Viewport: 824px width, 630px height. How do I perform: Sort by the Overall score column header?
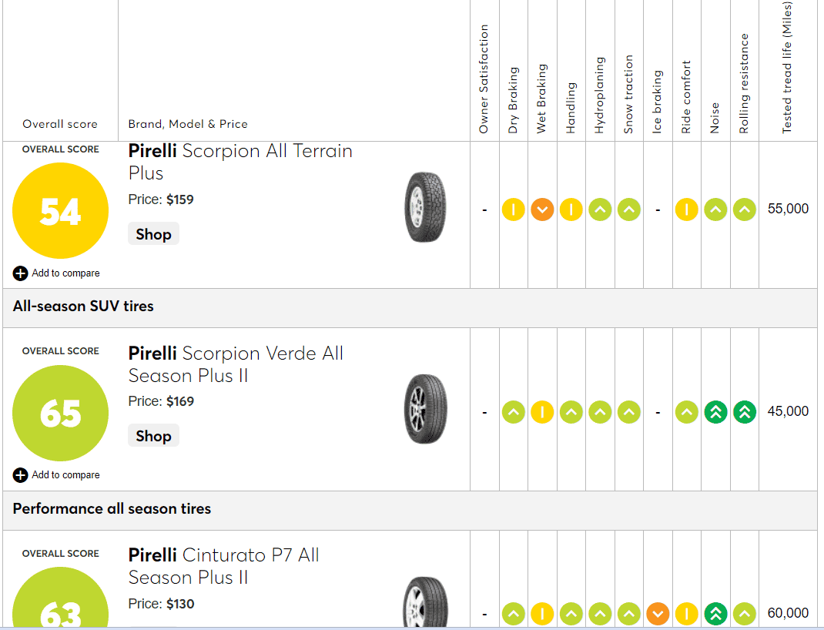60,124
